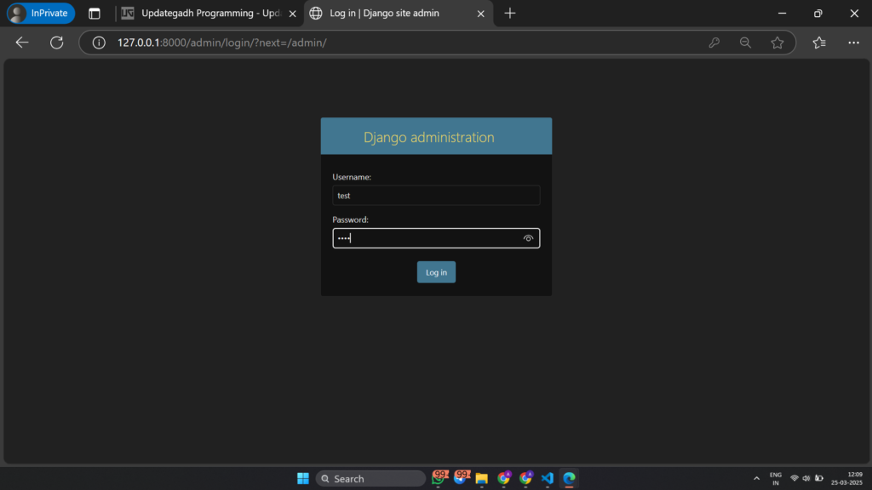
Task: Close the Django site admin tab
Action: (x=481, y=14)
